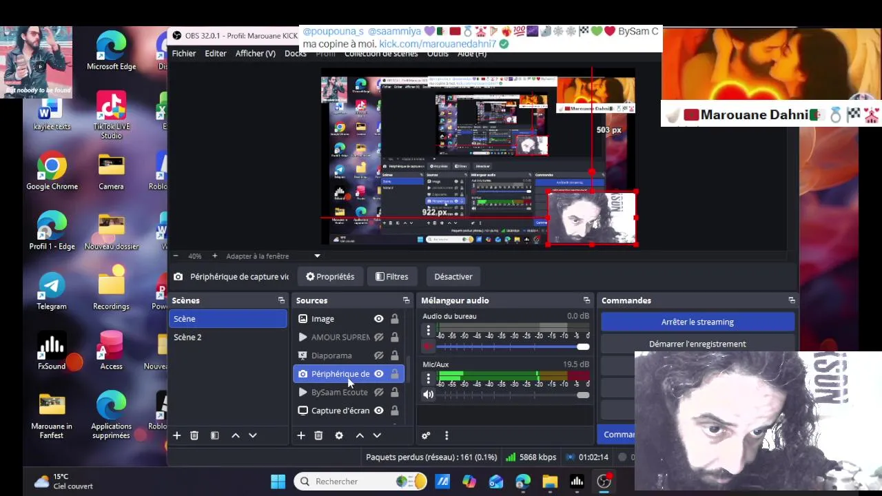
Task: Select Scène 2 in scenes list
Action: coord(228,337)
